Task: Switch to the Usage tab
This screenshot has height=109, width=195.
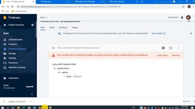Action: click(x=75, y=28)
